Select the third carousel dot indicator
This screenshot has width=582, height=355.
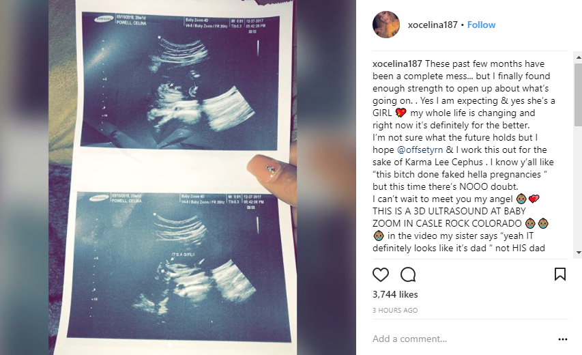(184, 345)
